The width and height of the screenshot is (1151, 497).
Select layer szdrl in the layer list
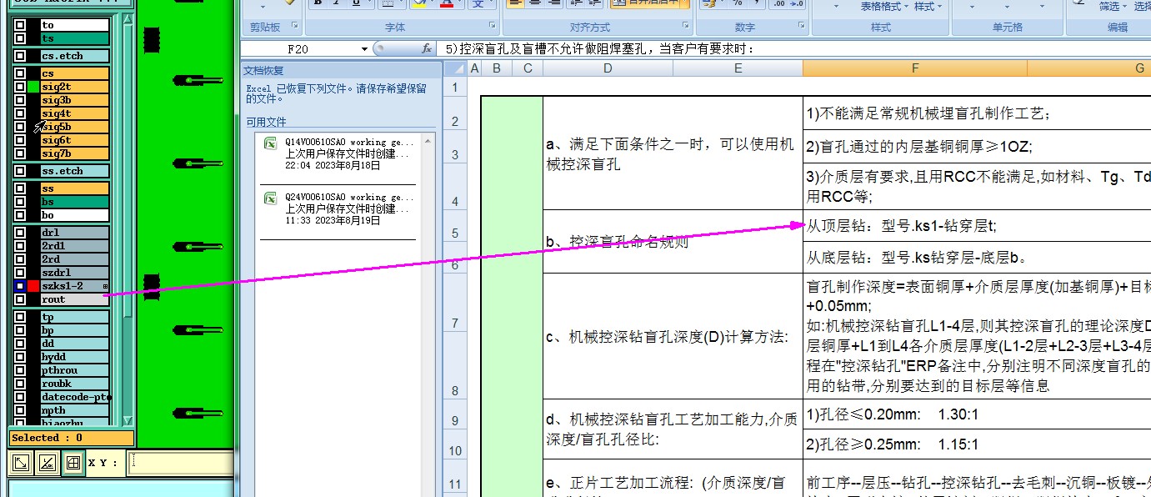pos(75,273)
